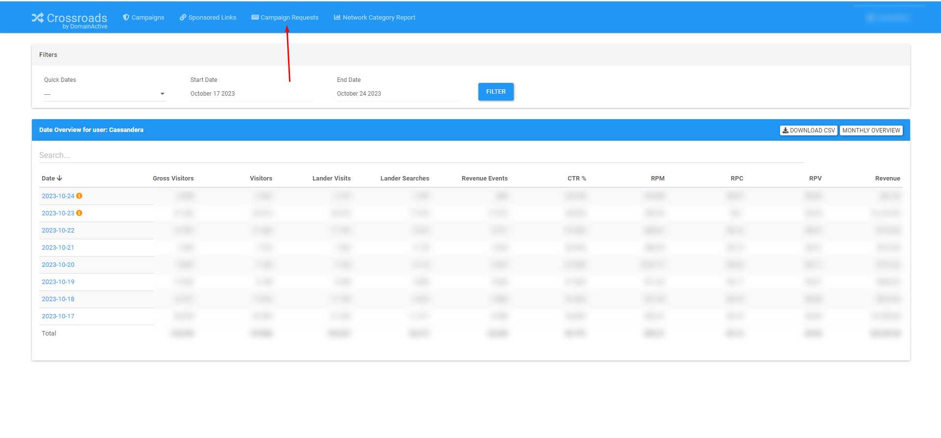
Task: Open the 2023-10-18 date link
Action: (58, 299)
